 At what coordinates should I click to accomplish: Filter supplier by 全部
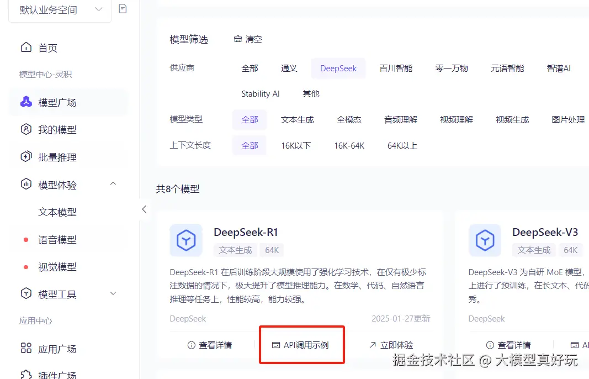click(250, 68)
